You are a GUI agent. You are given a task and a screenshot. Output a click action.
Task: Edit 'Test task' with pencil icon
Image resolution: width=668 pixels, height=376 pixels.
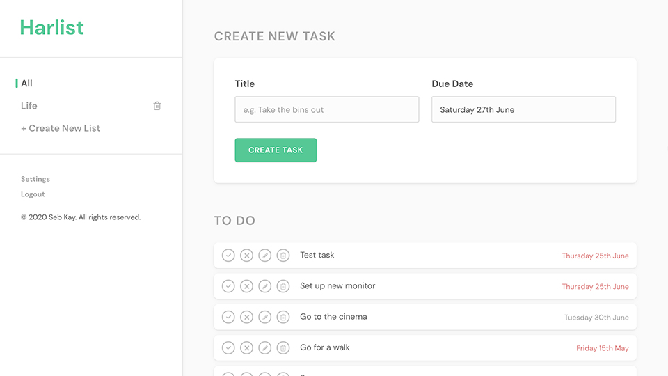pos(264,256)
